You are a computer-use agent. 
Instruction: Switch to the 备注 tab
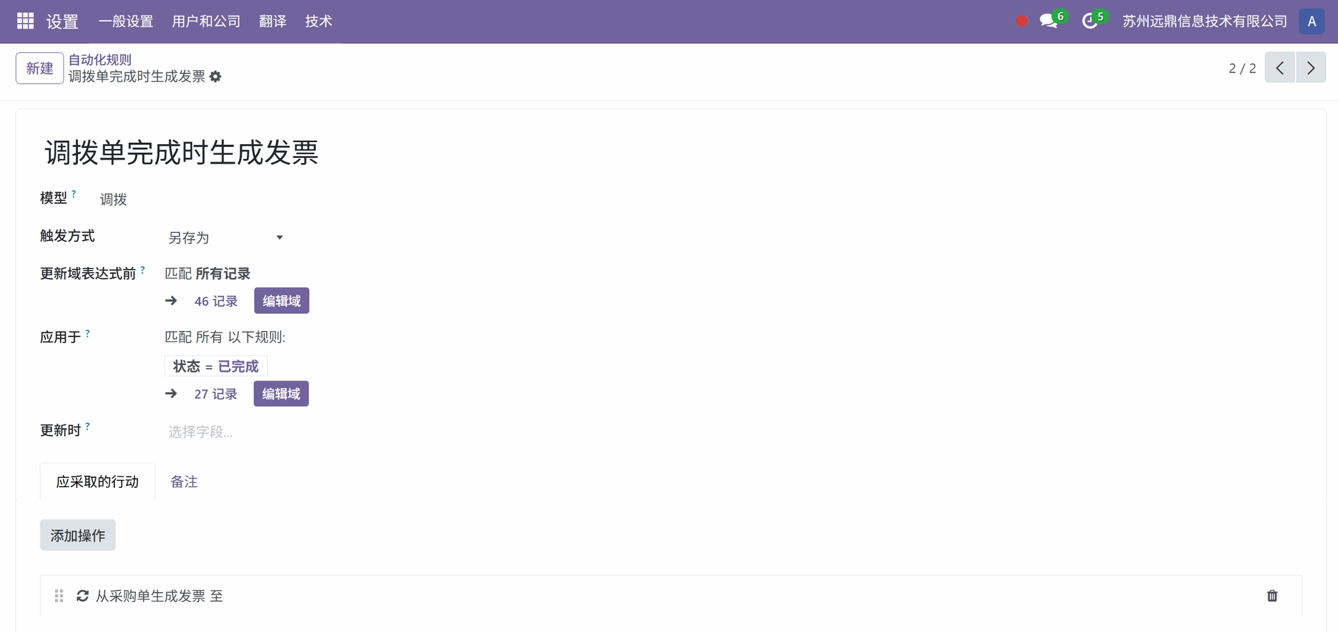coord(184,481)
